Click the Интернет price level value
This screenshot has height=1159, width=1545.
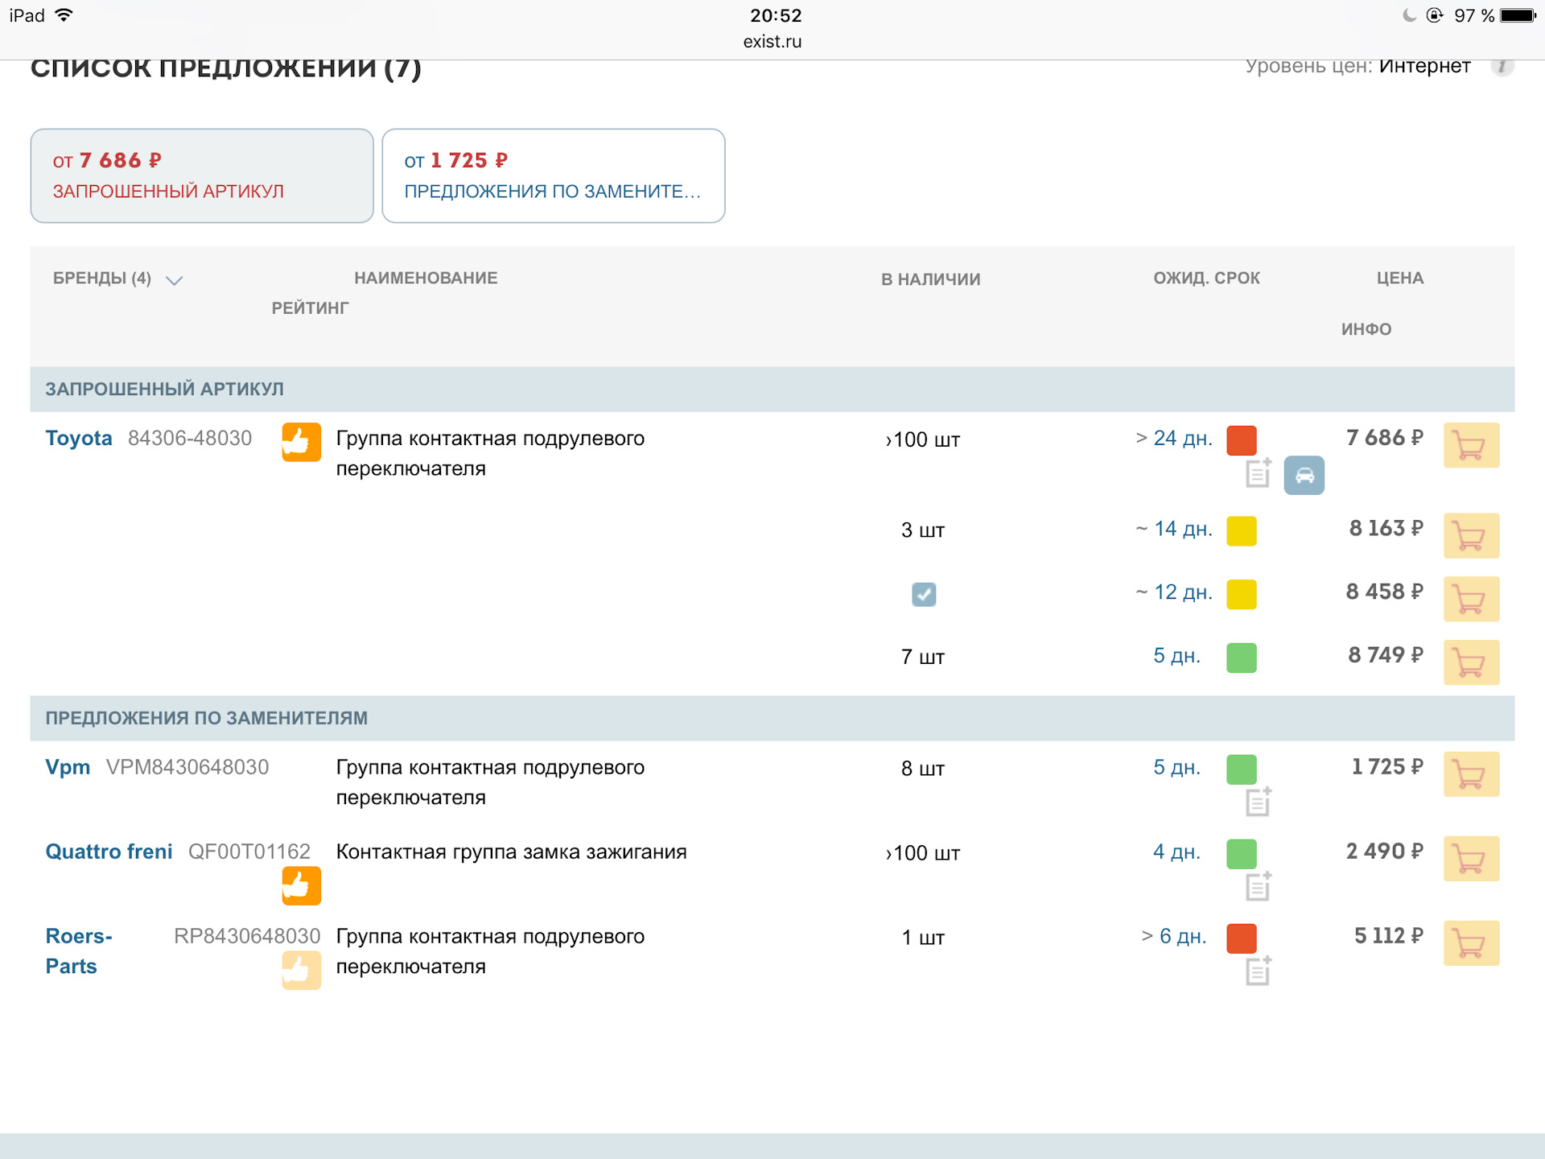pyautogui.click(x=1424, y=66)
